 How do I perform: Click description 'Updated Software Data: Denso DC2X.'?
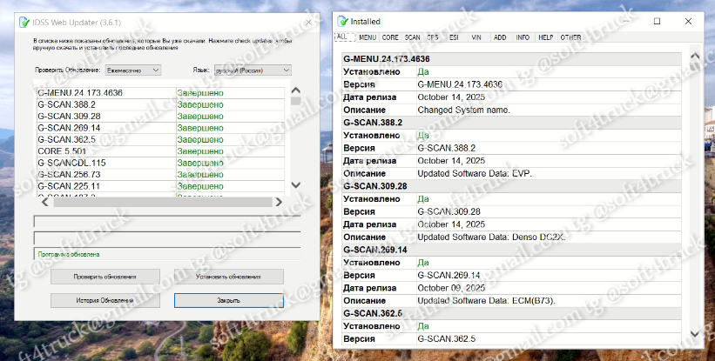[491, 237]
